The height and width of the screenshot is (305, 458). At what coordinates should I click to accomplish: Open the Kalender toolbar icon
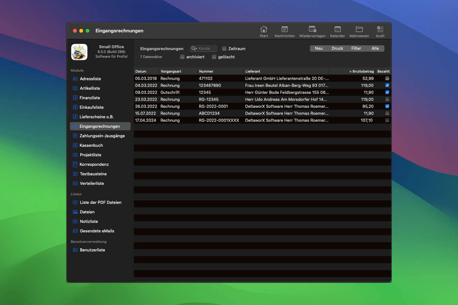point(337,29)
